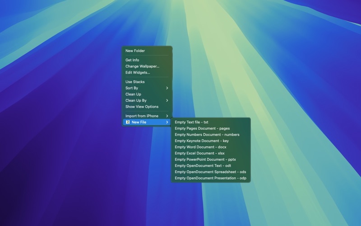Image resolution: width=361 pixels, height=226 pixels.
Task: Create an Empty Numbers Document
Action: [211, 135]
